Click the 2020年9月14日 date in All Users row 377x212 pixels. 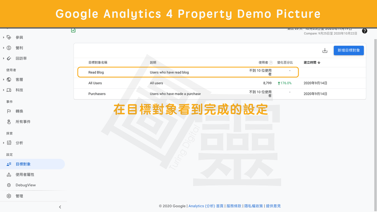315,83
